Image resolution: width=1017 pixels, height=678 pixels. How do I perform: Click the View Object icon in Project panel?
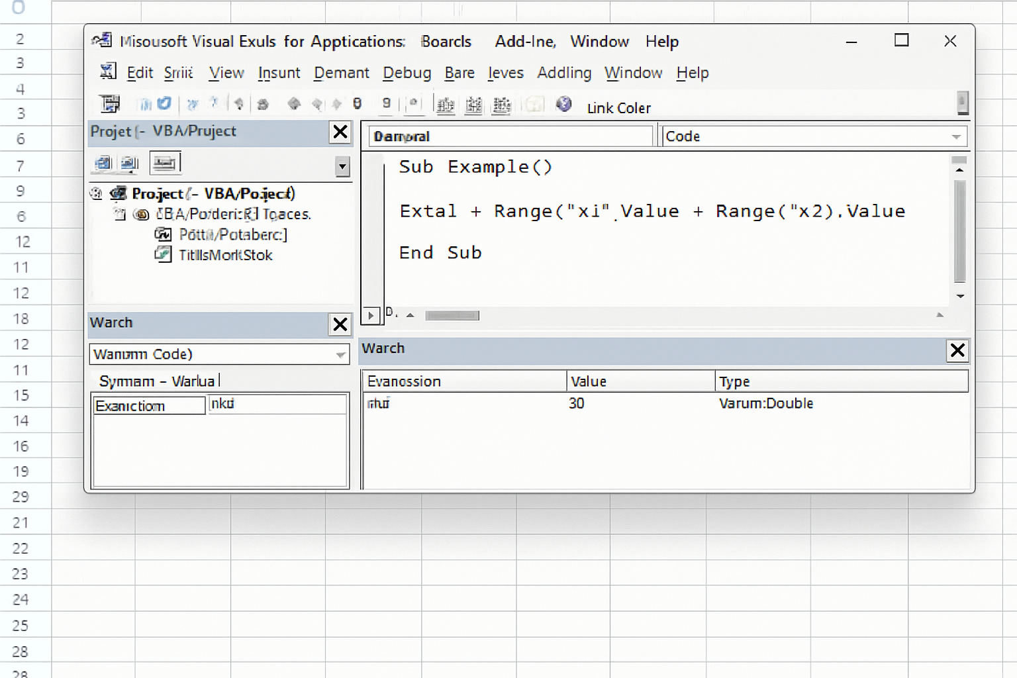point(130,163)
